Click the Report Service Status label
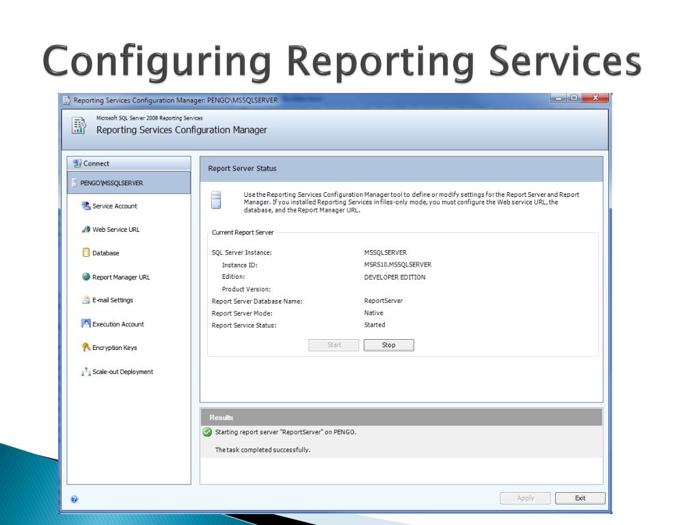This screenshot has width=700, height=525. click(244, 325)
